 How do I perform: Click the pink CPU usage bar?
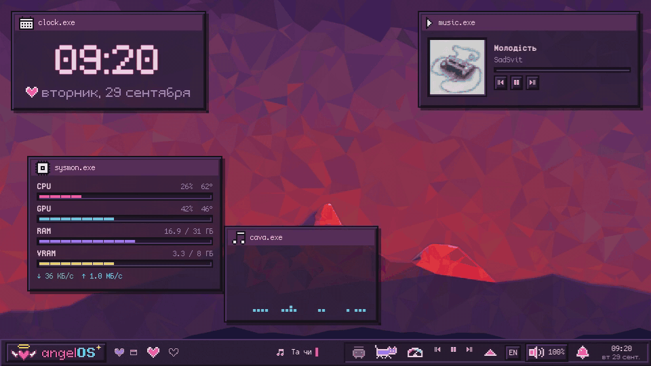click(125, 197)
